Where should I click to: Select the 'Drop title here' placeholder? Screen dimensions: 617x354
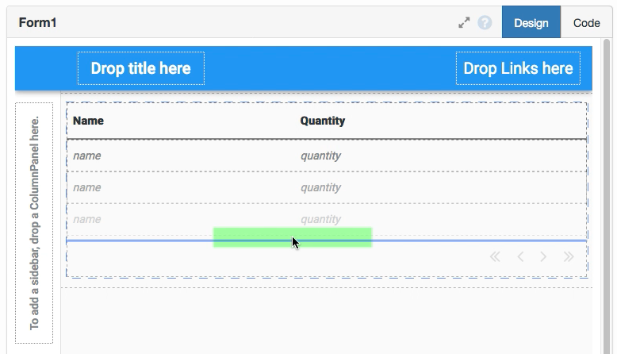coord(141,68)
